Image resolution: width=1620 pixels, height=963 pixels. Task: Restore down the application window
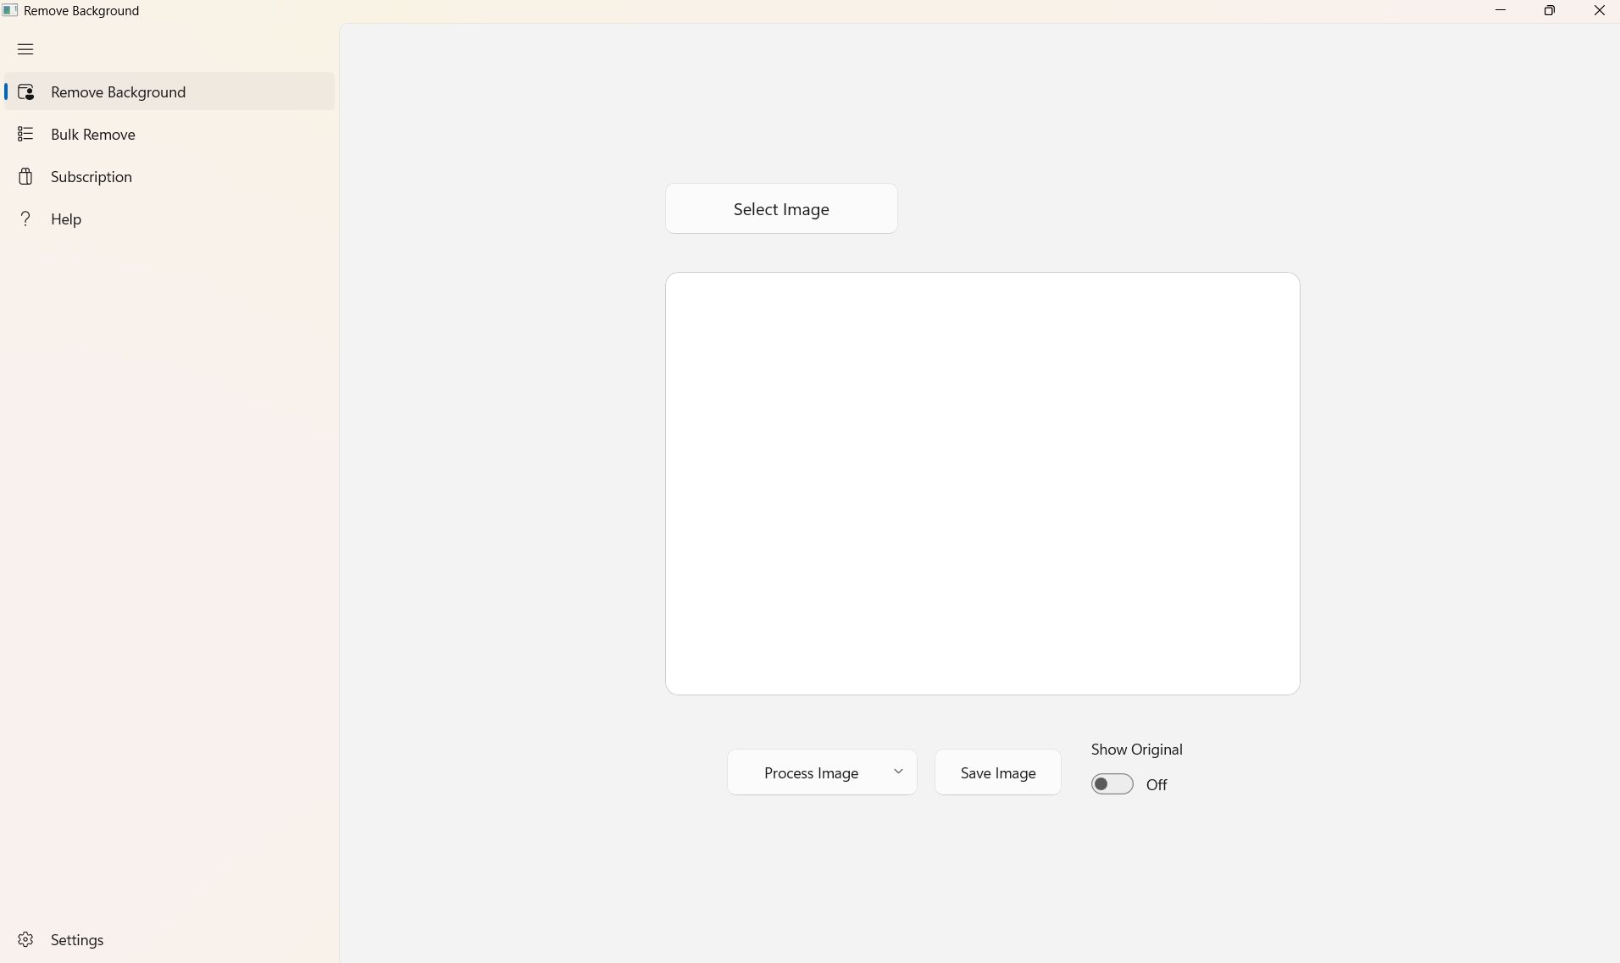click(1550, 10)
